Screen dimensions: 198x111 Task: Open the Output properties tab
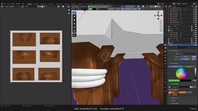[x=165, y=58]
